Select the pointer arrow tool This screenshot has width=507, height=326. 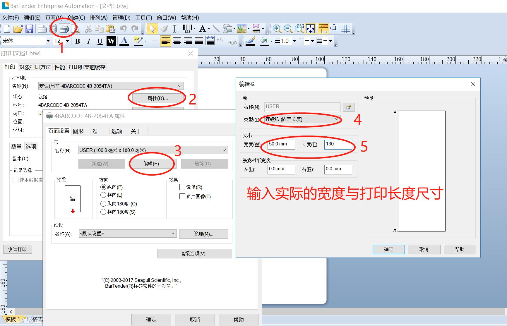[152, 29]
